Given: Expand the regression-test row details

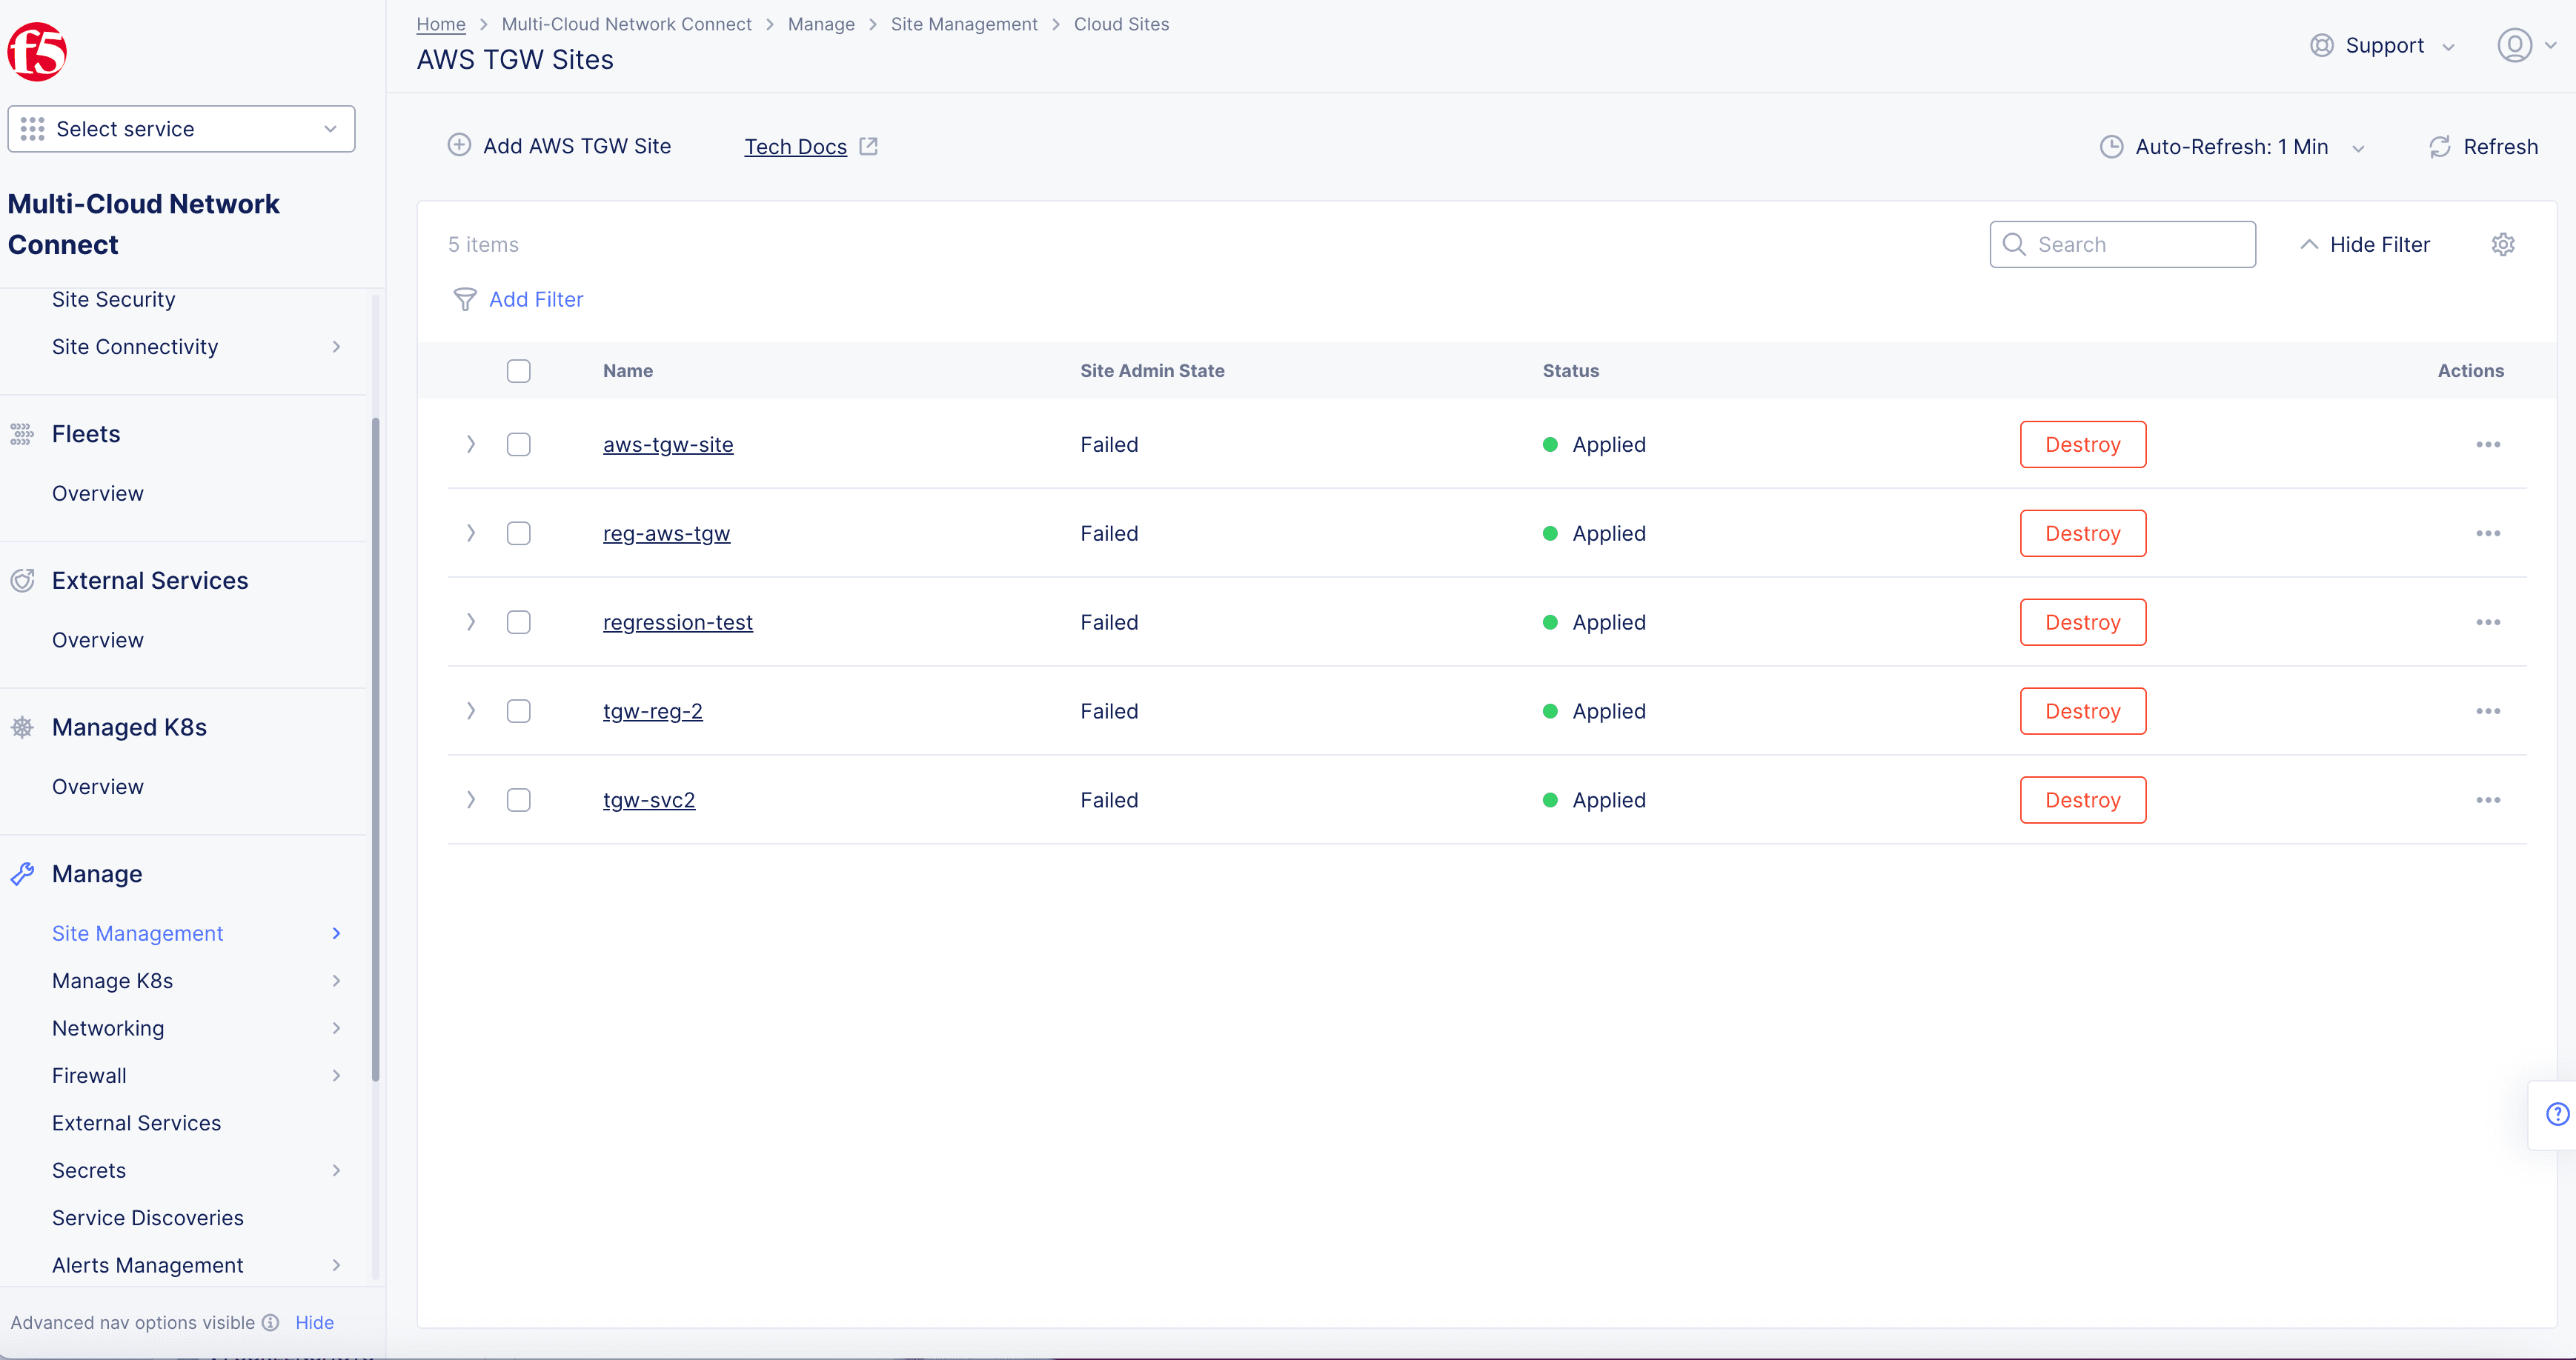Looking at the screenshot, I should (471, 622).
